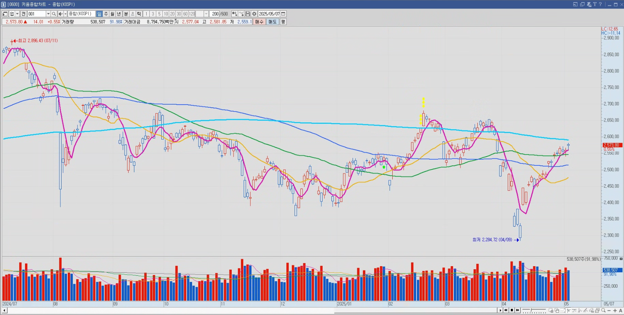Image resolution: width=624 pixels, height=315 pixels.
Task: Click the title bar font T icon
Action: click(595, 4)
